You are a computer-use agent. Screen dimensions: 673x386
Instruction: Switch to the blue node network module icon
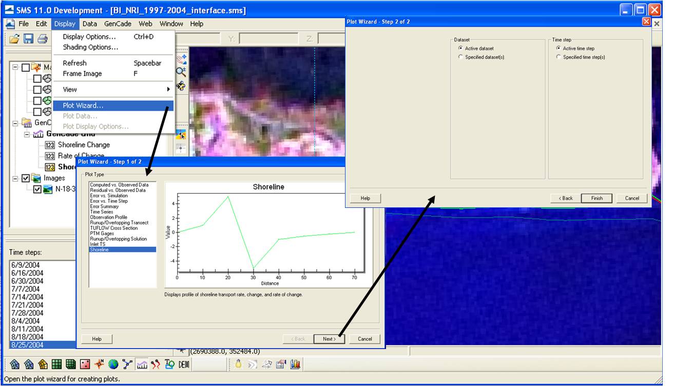click(x=127, y=364)
